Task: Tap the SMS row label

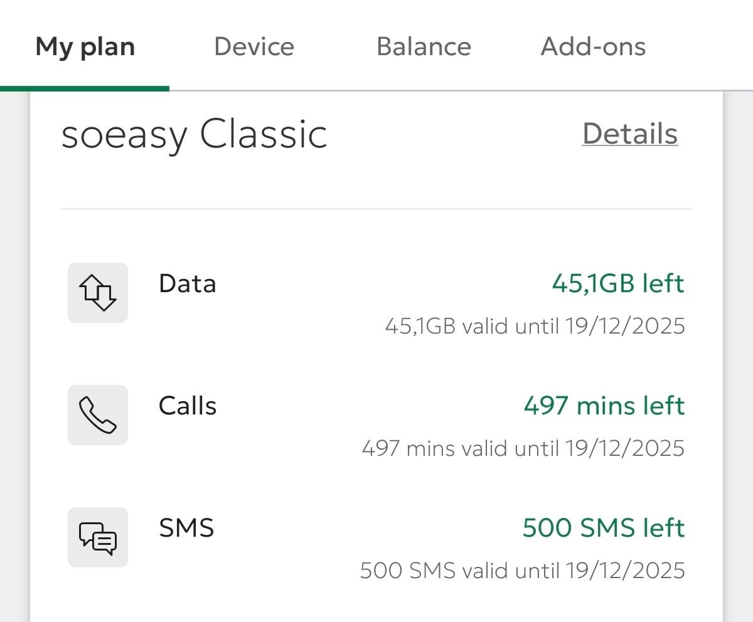Action: coord(186,528)
